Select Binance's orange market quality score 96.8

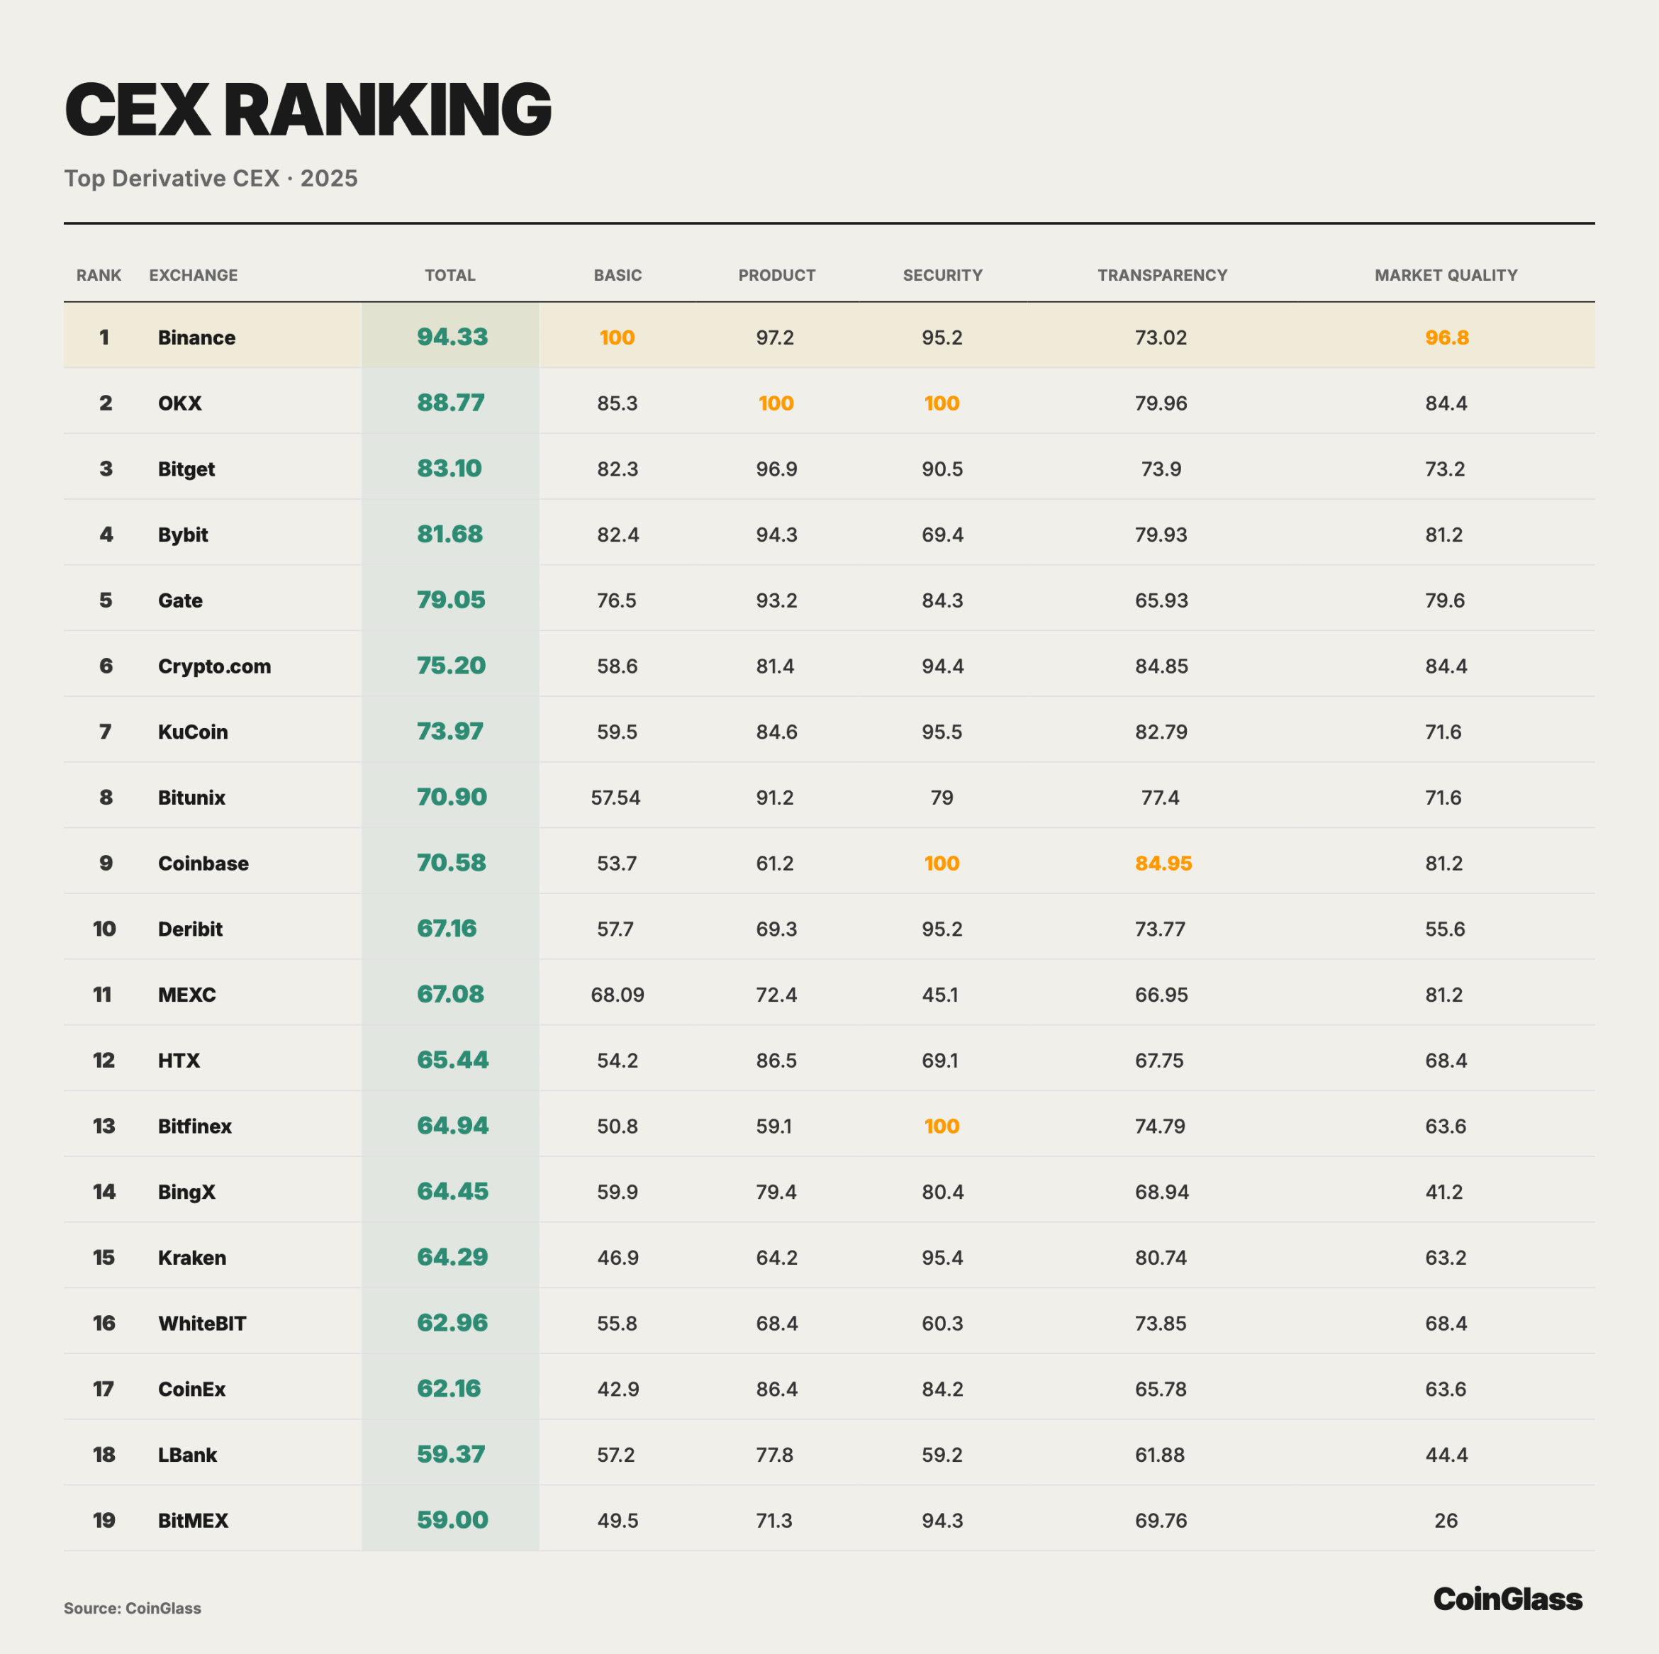[x=1446, y=337]
